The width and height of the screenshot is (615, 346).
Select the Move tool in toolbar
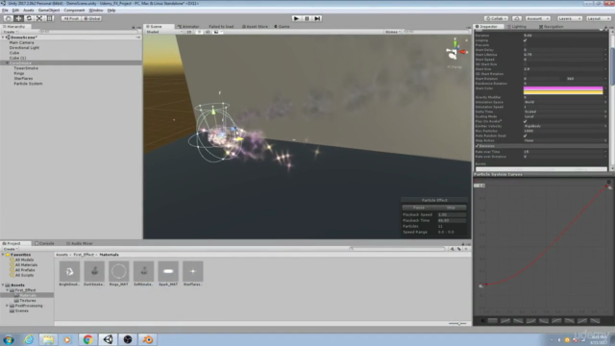[18, 18]
